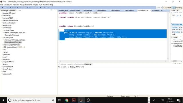The height and width of the screenshot is (103, 183).
Task: Expand the folded import statements
Action: [x=58, y=17]
